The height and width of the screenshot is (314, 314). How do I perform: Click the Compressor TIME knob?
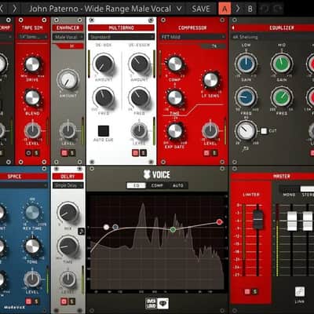[x=175, y=97]
